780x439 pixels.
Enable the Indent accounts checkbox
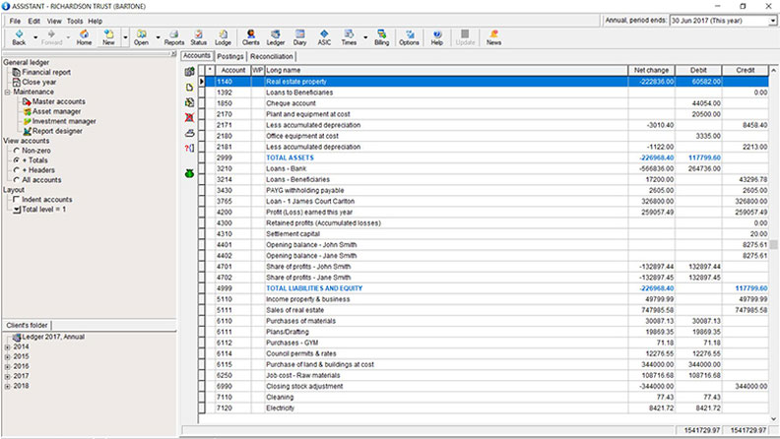17,200
